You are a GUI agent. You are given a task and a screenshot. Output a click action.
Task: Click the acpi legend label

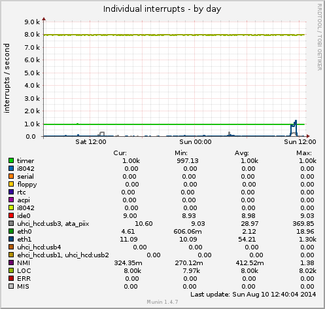pos(24,200)
